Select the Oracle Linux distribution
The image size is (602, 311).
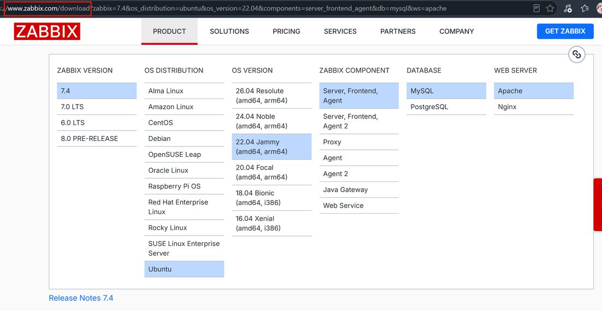pos(184,171)
